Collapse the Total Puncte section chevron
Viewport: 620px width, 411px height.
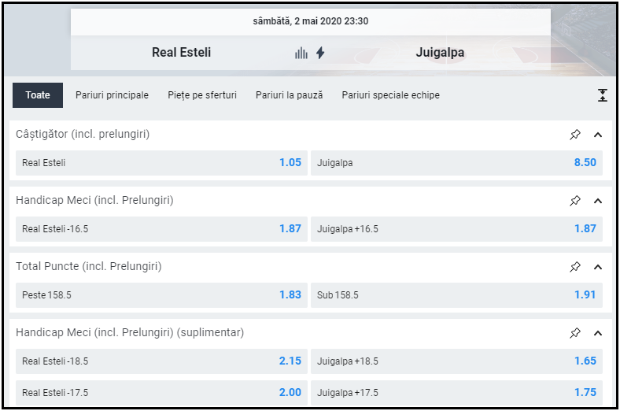coord(597,267)
